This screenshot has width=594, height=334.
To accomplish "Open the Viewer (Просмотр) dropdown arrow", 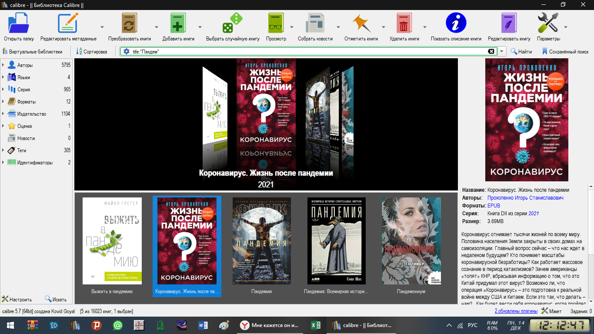I will point(291,27).
